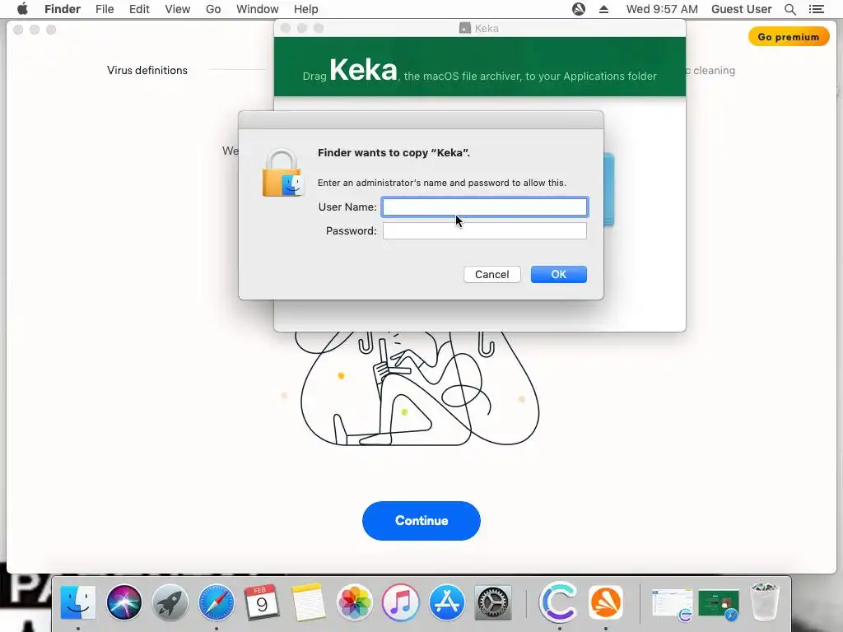This screenshot has height=632, width=843.
Task: Click the Password field
Action: 484,231
